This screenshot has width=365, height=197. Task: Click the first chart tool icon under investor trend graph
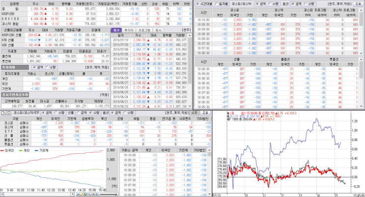click(78, 194)
